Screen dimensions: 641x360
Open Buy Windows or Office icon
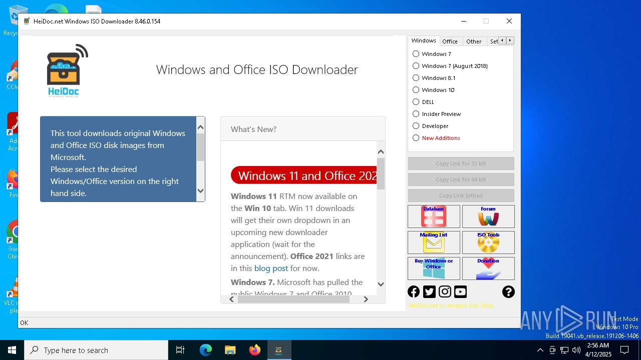click(x=434, y=268)
